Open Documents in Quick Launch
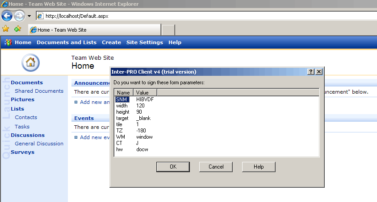This screenshot has width=377, height=202. click(27, 82)
